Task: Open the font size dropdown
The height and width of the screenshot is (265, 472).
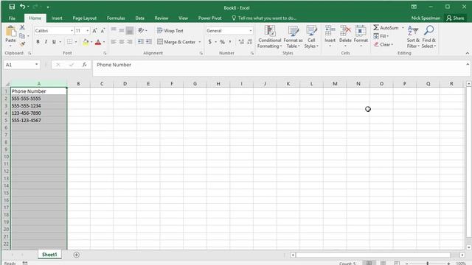Action: tap(88, 31)
